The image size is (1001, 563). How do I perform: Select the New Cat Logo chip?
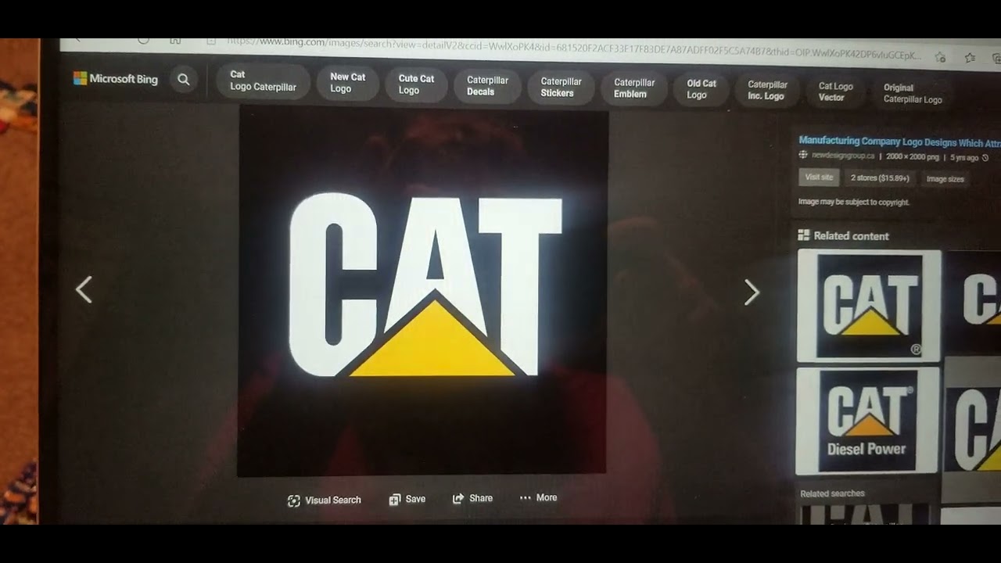click(x=347, y=83)
